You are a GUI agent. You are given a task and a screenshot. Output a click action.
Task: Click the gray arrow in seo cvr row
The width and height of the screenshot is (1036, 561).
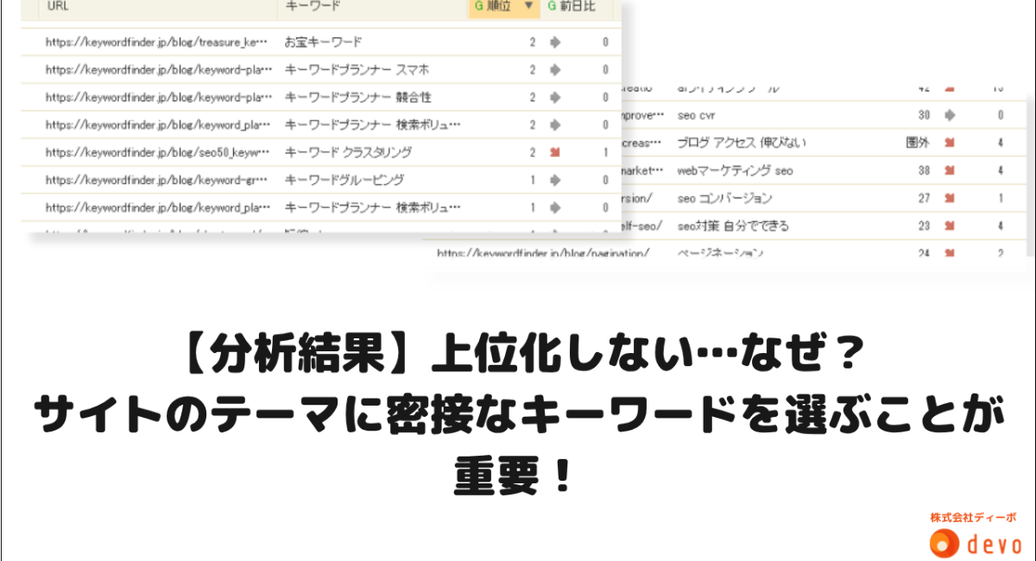tap(951, 115)
